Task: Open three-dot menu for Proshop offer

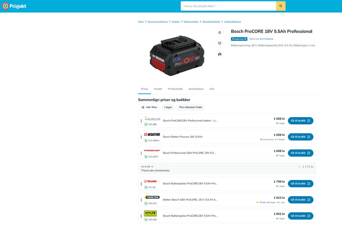Action: point(141,153)
